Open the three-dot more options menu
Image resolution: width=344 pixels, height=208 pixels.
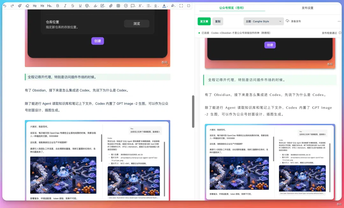point(339,21)
